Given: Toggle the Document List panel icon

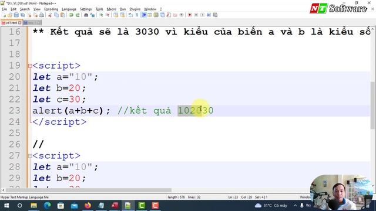Looking at the screenshot, I should coord(162,15).
